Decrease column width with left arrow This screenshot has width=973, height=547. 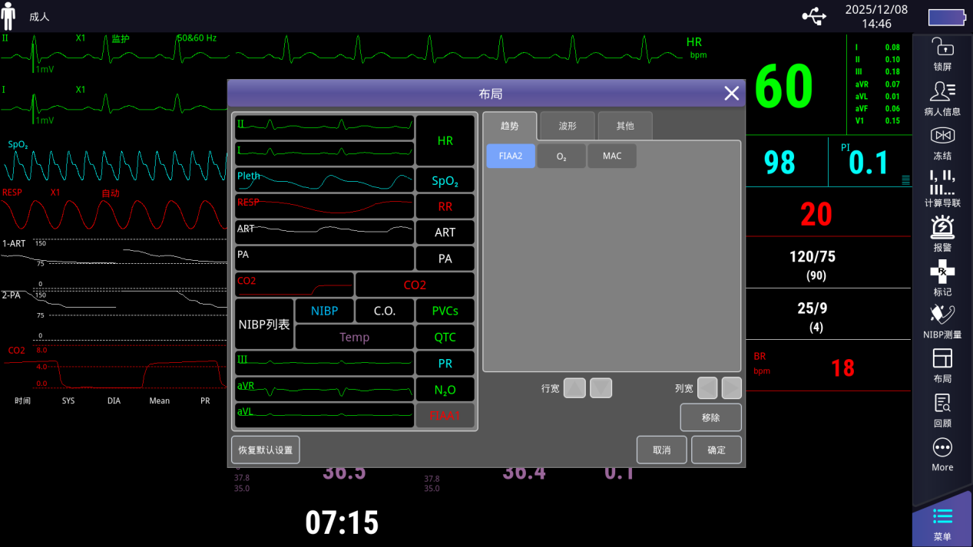(707, 388)
